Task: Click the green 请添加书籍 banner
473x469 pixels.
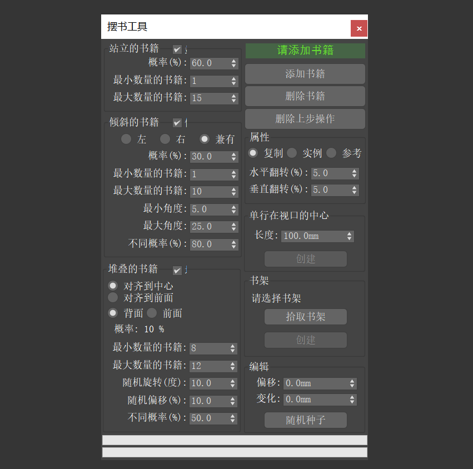Action: tap(305, 51)
